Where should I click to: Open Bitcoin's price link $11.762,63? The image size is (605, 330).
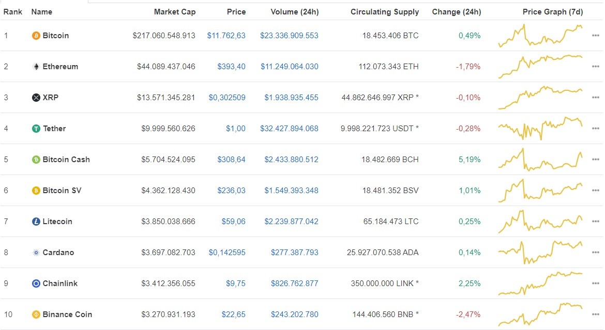[x=226, y=36]
